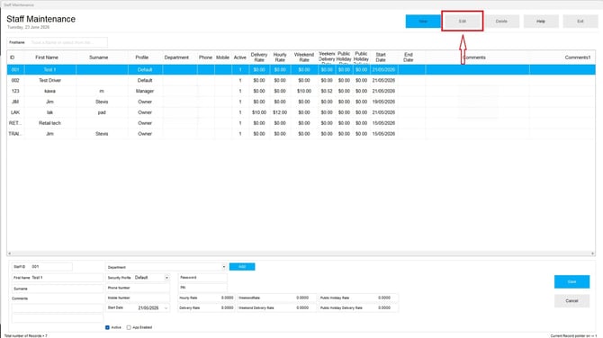Select the Test 1 staff row
This screenshot has height=338, width=603.
tap(301, 69)
